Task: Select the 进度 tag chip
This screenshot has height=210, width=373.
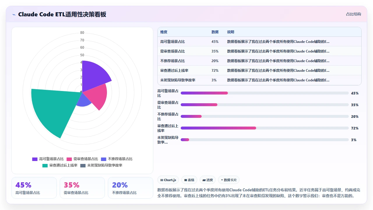Action: point(207,180)
